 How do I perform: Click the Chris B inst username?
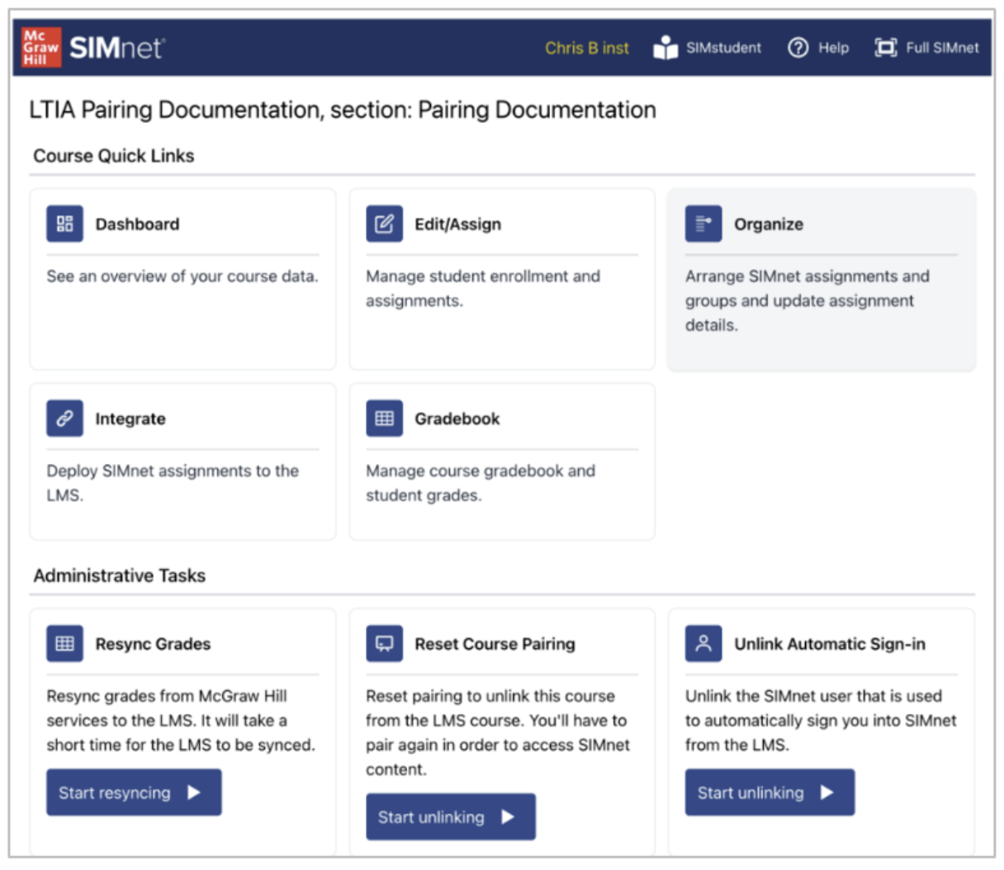[586, 48]
